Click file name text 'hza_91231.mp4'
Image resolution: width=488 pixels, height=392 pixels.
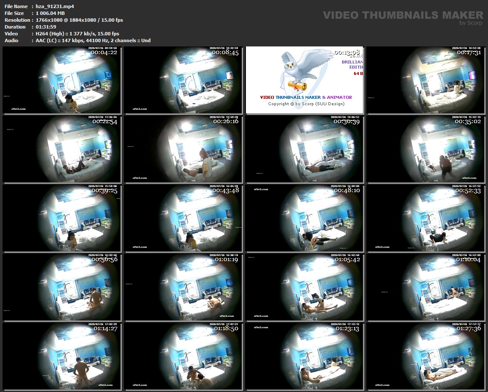55,6
